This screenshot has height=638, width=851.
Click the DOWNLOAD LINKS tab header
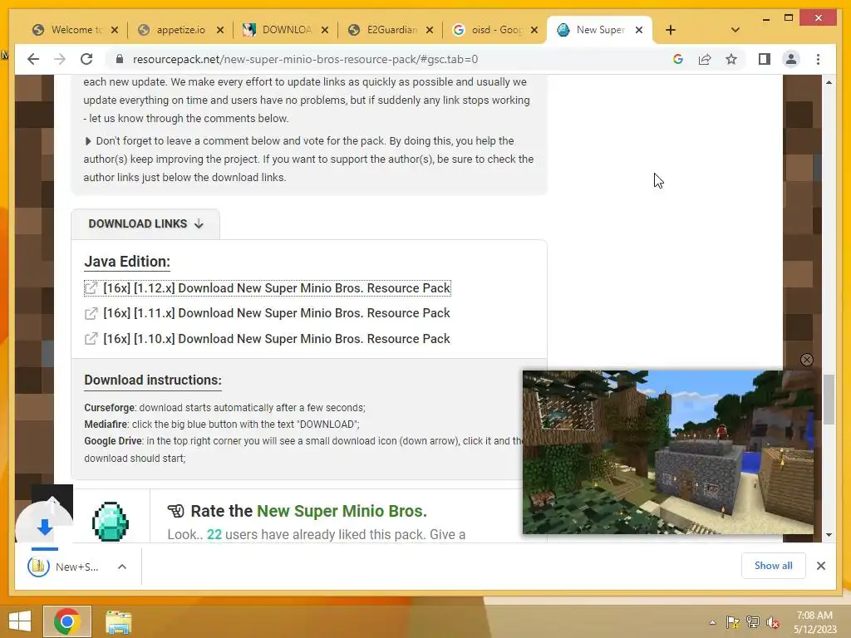click(145, 223)
